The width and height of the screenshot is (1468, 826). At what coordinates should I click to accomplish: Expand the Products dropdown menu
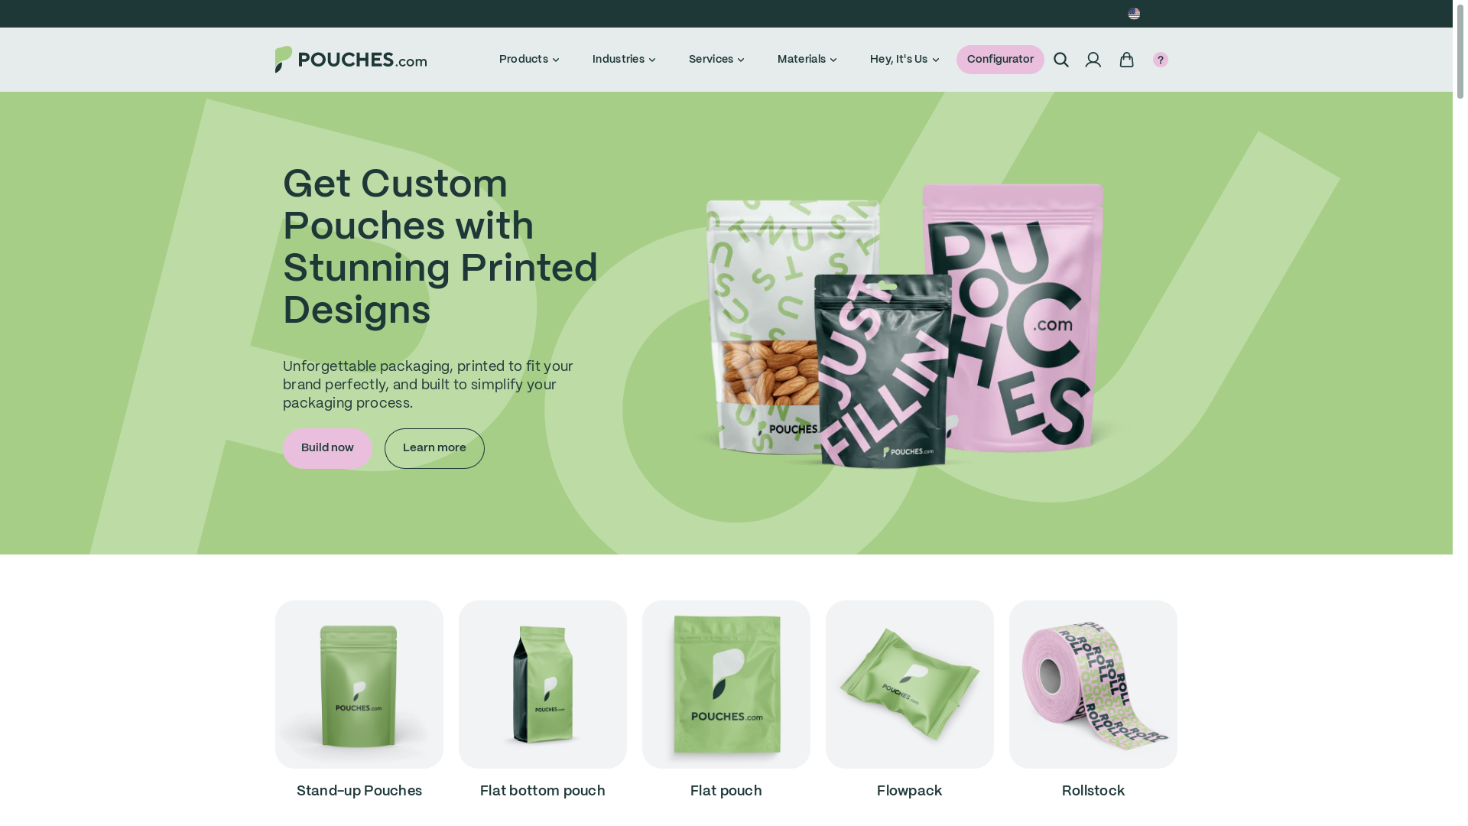click(x=529, y=60)
